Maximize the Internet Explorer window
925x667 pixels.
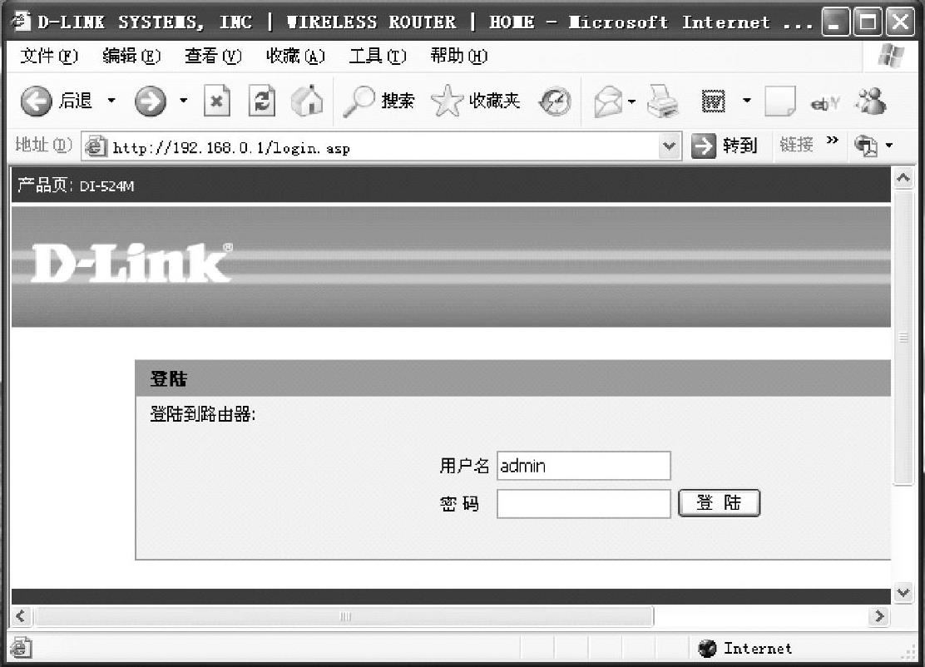(x=867, y=22)
